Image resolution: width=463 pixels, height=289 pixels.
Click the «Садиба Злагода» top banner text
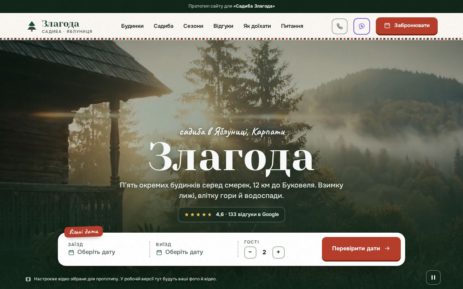[x=254, y=6]
